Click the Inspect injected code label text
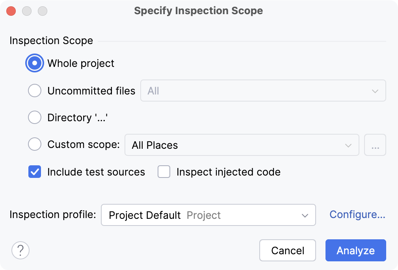398x270 pixels. pyautogui.click(x=229, y=172)
